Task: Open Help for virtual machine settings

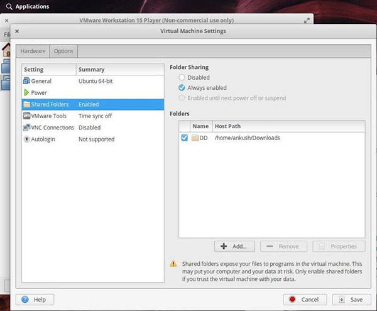Action: click(x=35, y=300)
